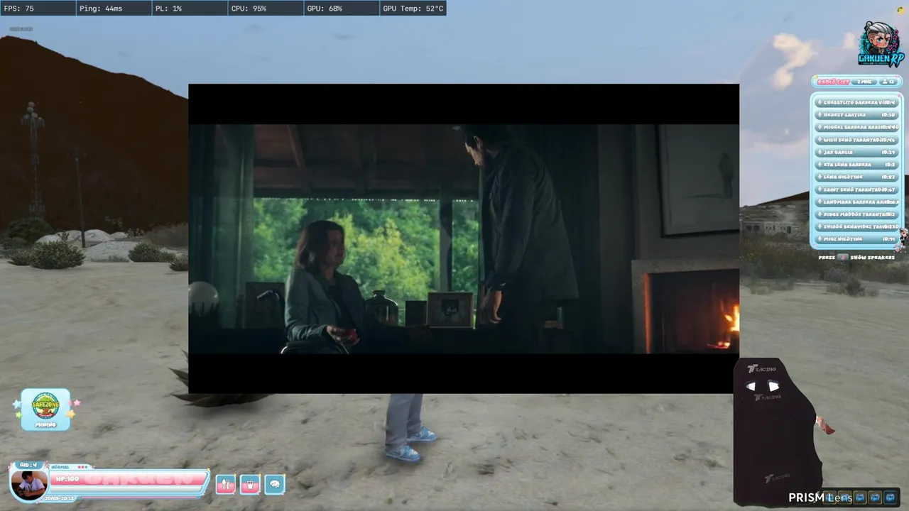Click the microphone icon beside Jax Garcia
Viewport: 909px width, 511px height.
[x=820, y=152]
